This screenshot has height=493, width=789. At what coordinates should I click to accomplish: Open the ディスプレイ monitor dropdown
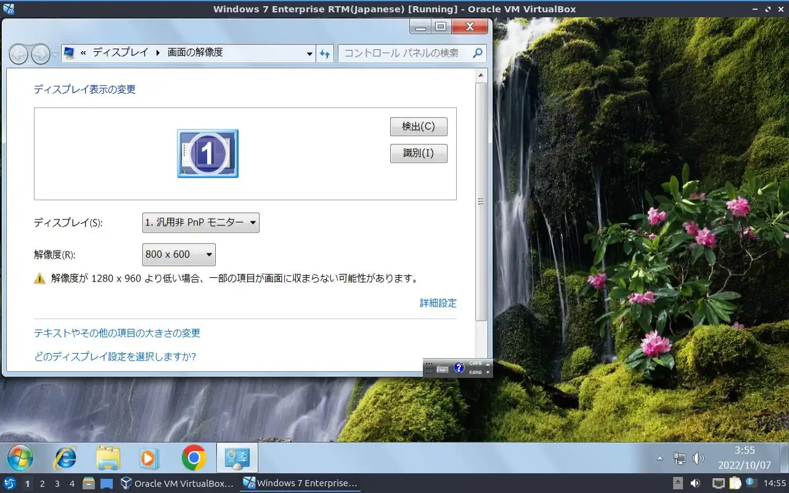pyautogui.click(x=201, y=222)
